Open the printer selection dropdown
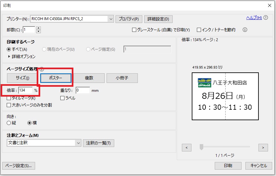276x176 pixels. (111, 19)
